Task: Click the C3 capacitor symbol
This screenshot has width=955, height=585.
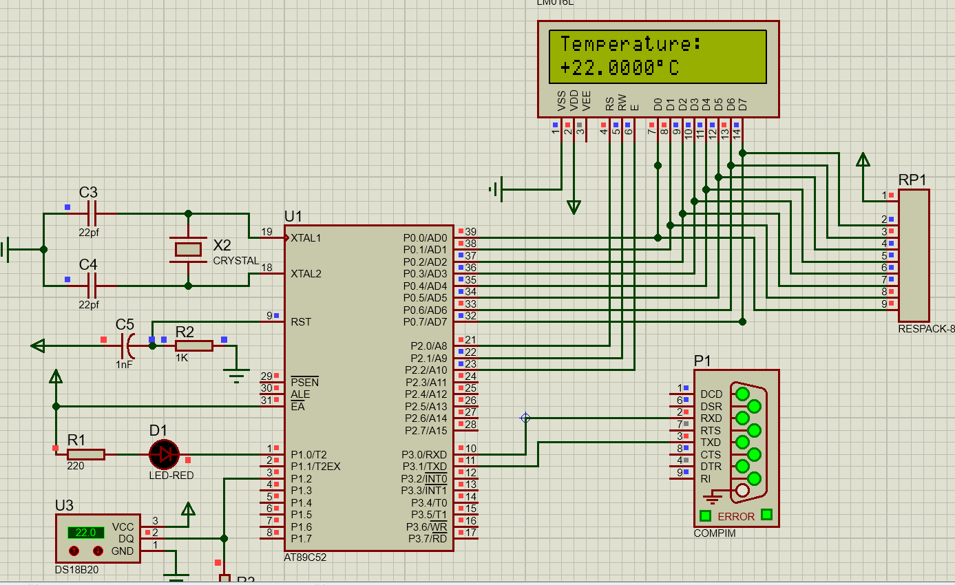Action: point(91,213)
